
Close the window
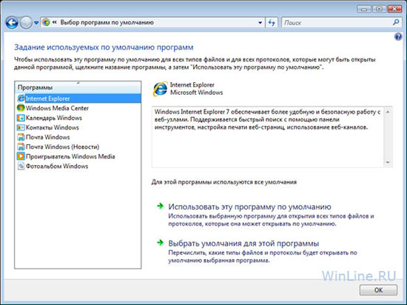pos(394,10)
